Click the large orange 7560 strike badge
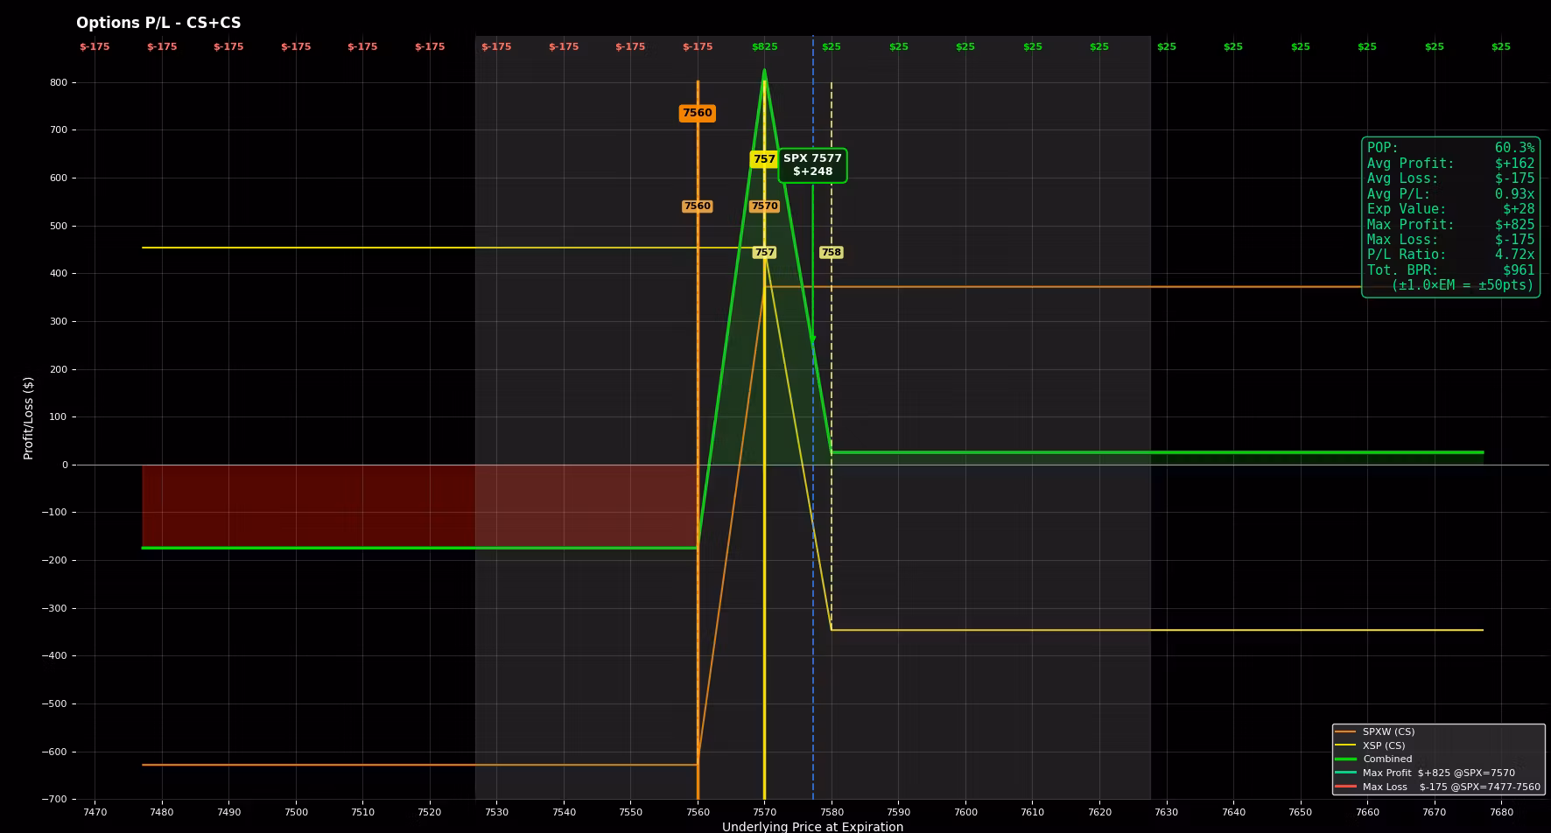Image resolution: width=1551 pixels, height=833 pixels. (x=698, y=113)
